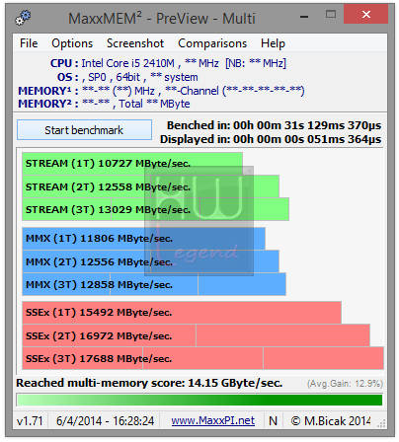Image resolution: width=399 pixels, height=442 pixels.
Task: Open the Screenshot menu
Action: point(135,43)
